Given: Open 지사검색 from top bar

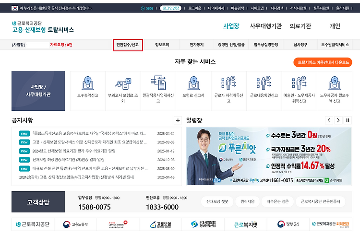Looking at the screenshot, I should (276, 8).
